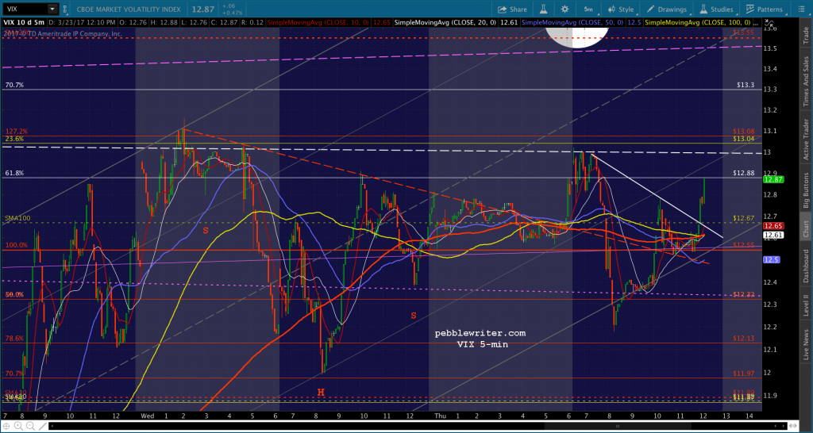Viewport: 813px width, 433px height.
Task: Open the Drawings pencil menu
Action: 669,9
